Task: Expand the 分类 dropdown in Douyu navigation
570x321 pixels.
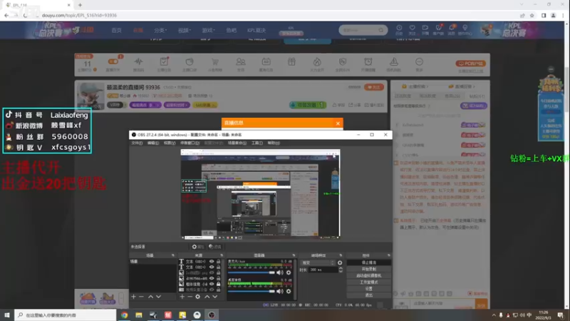Action: pyautogui.click(x=160, y=30)
